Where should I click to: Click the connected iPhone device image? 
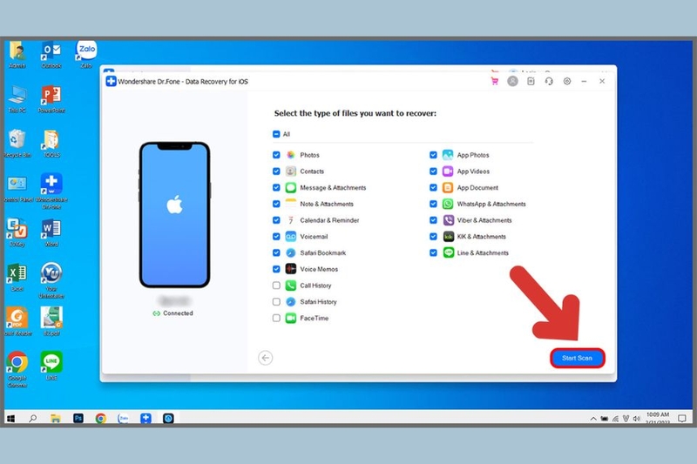175,215
